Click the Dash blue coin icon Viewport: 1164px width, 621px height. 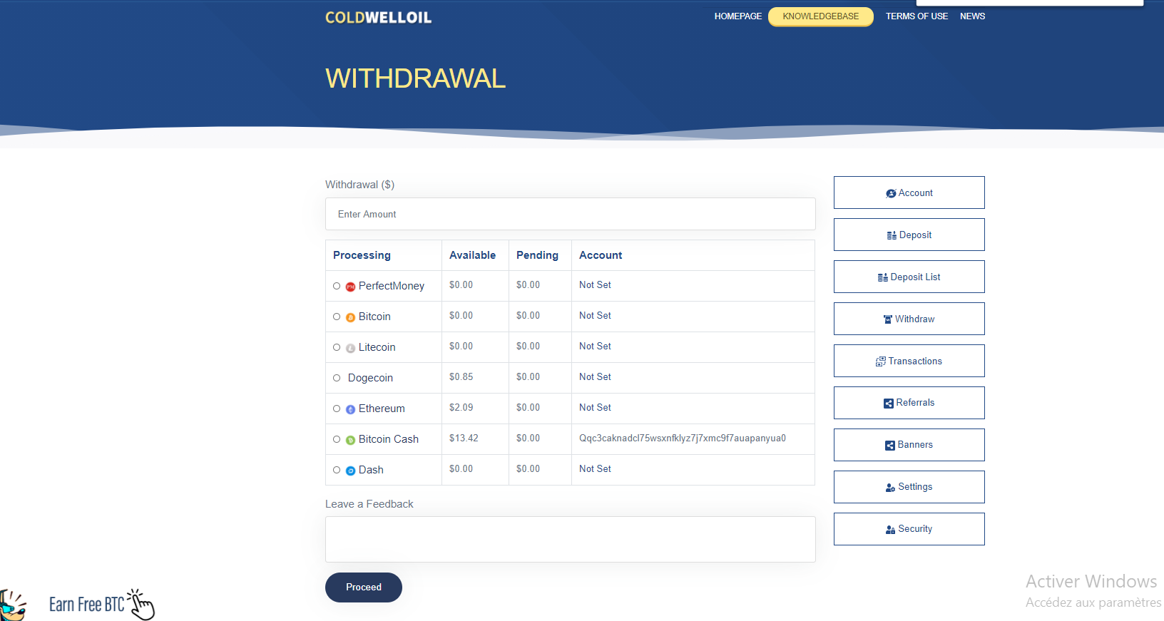point(350,471)
